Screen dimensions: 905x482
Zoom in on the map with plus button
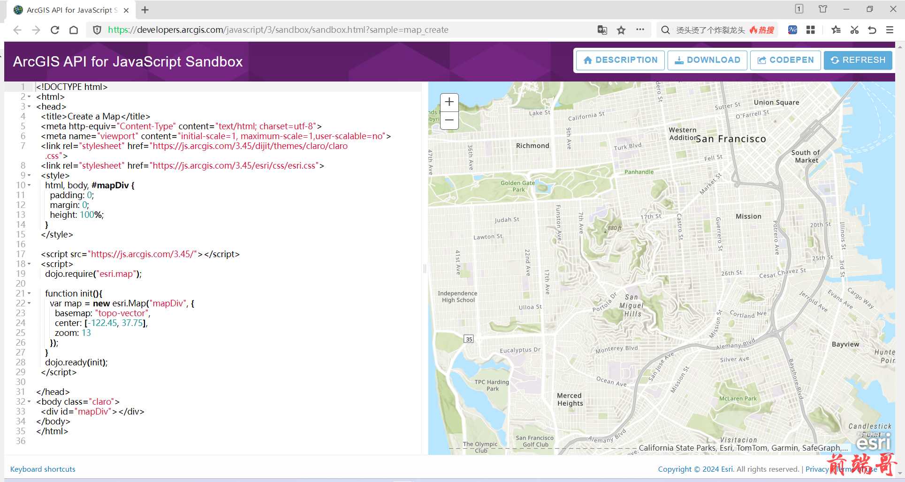(449, 102)
